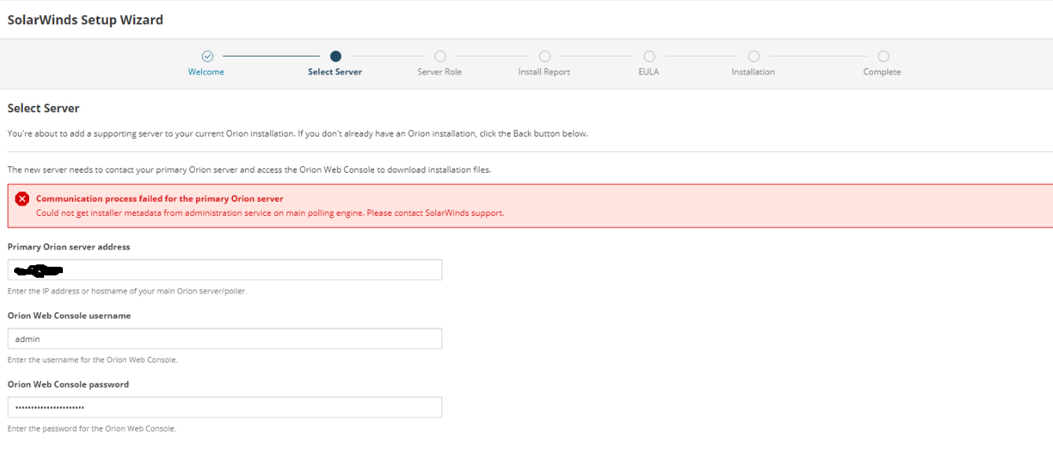Click the Welcome step checkmark circle

tap(207, 56)
